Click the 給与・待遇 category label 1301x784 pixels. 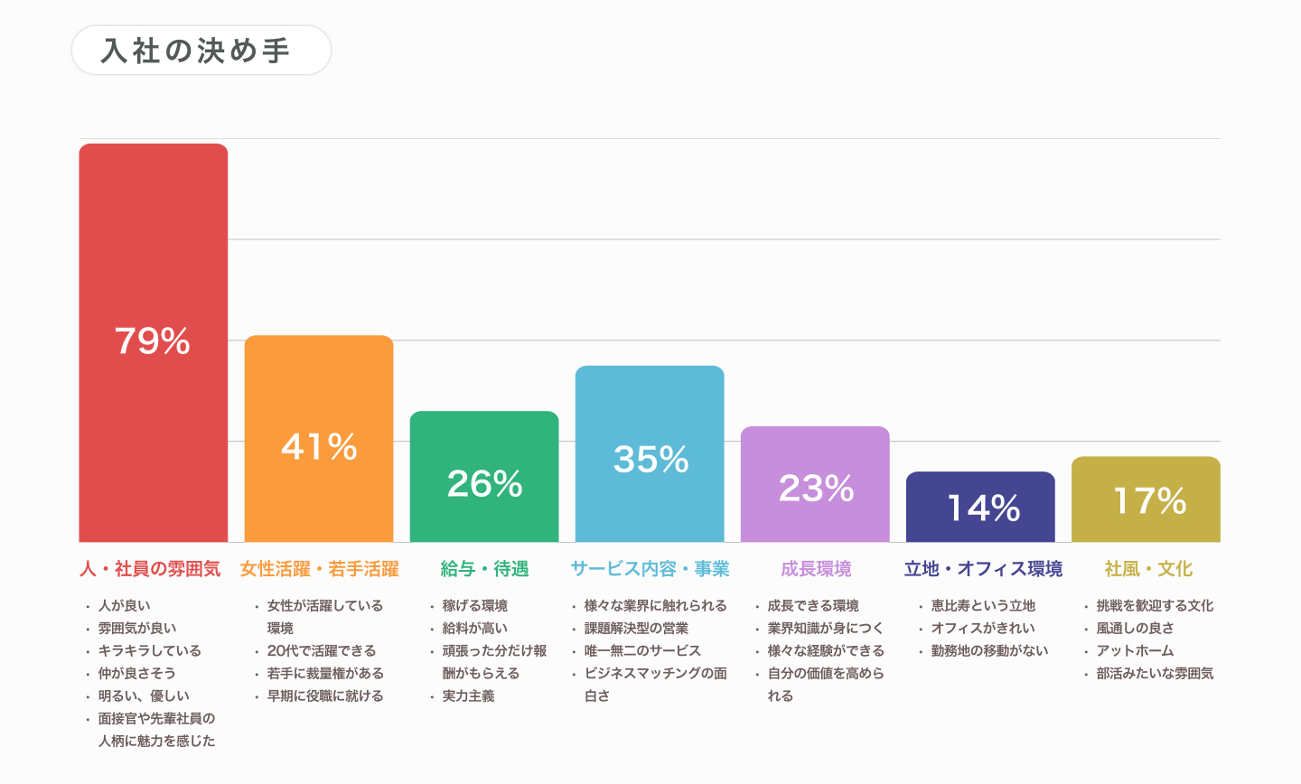pos(484,569)
